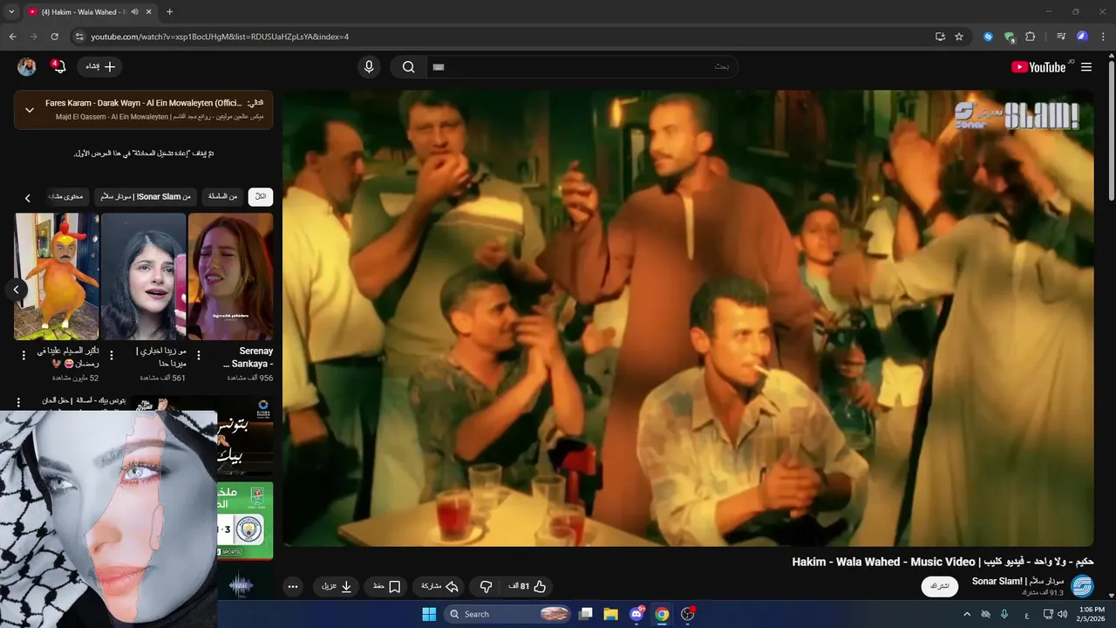
Task: Open the 1:06 PM clock and date
Action: pyautogui.click(x=1092, y=614)
